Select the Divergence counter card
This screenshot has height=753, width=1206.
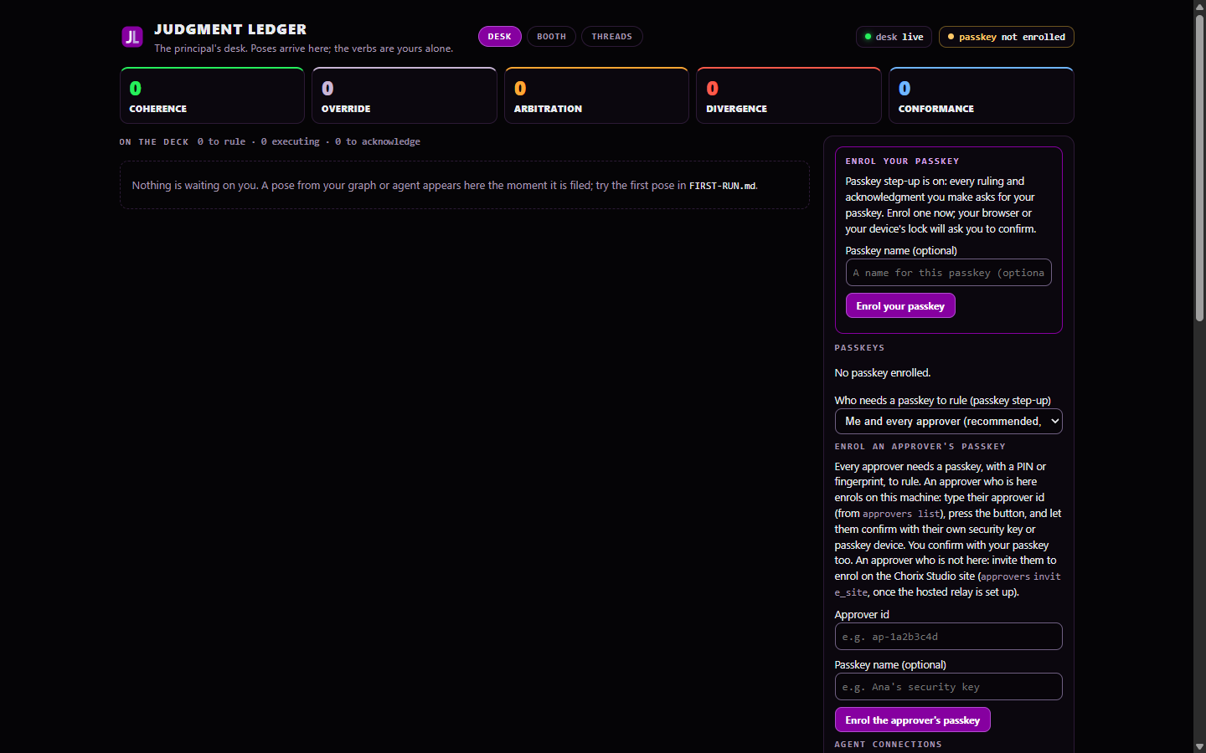[789, 95]
